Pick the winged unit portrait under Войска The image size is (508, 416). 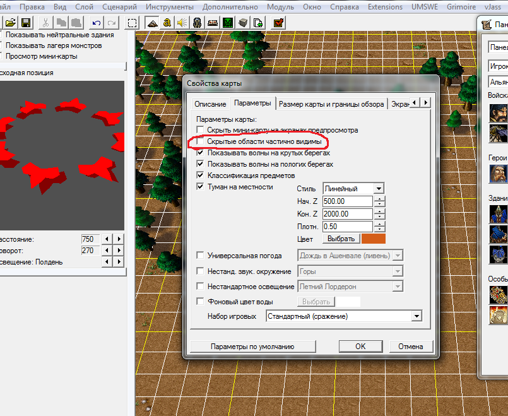tap(499, 133)
